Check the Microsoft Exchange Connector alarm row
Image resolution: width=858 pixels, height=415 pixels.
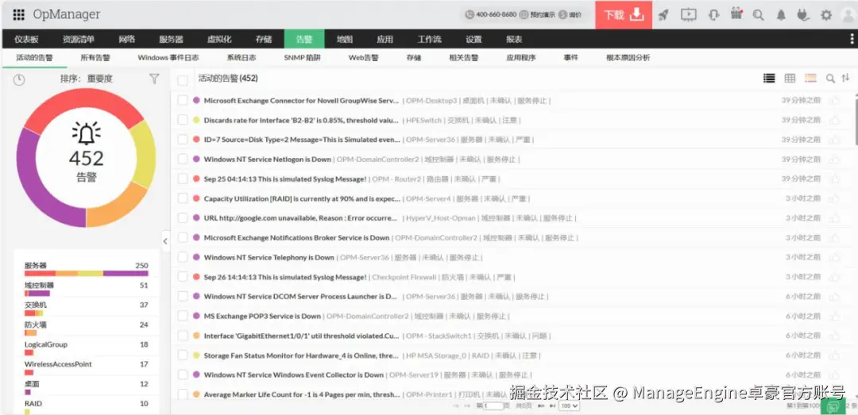point(183,100)
